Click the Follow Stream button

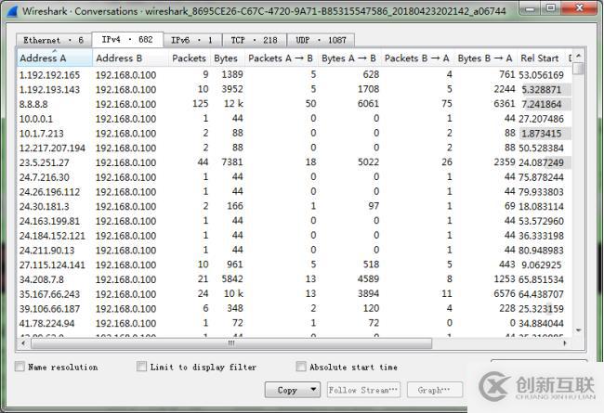click(363, 390)
